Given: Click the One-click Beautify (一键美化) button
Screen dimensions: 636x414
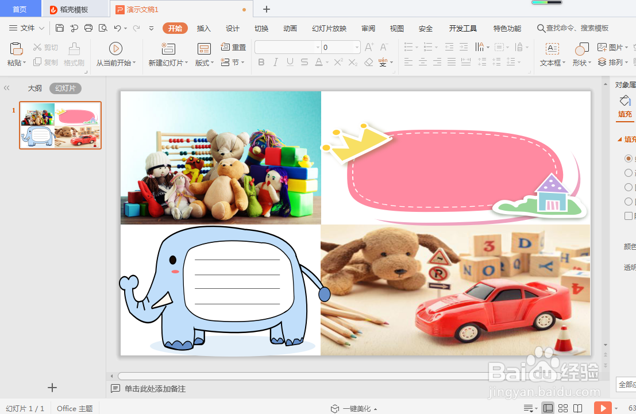Looking at the screenshot, I should (354, 408).
